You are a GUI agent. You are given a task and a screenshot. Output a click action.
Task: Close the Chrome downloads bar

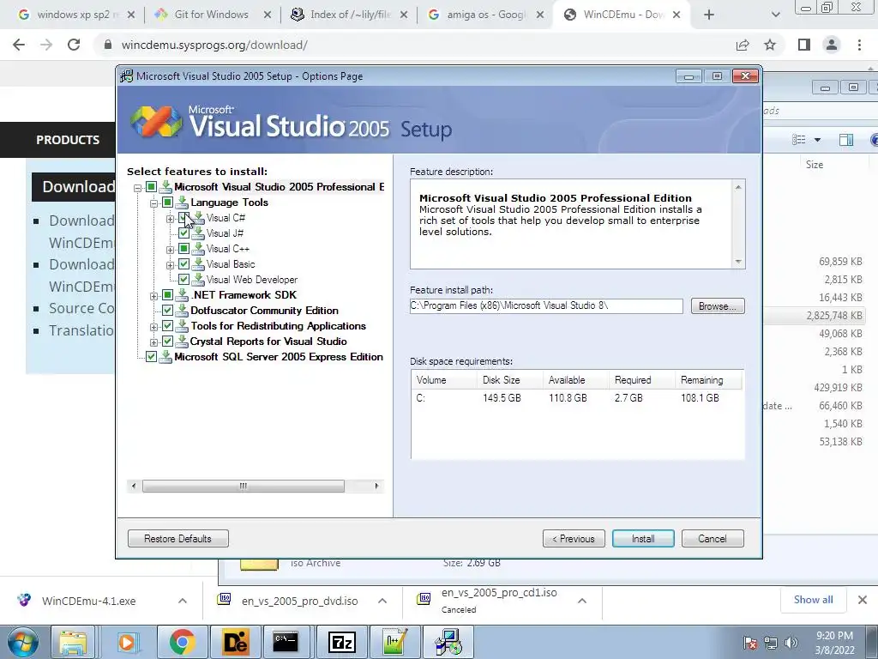click(863, 600)
